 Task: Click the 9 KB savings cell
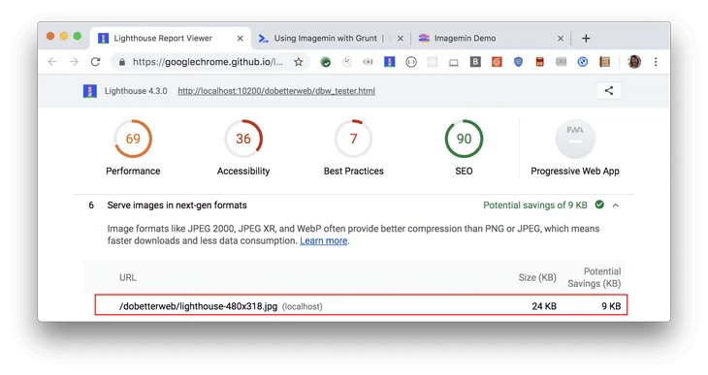(x=611, y=306)
